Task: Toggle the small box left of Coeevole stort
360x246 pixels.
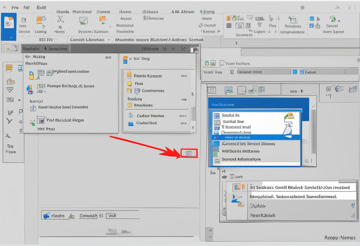Action: [x=232, y=72]
